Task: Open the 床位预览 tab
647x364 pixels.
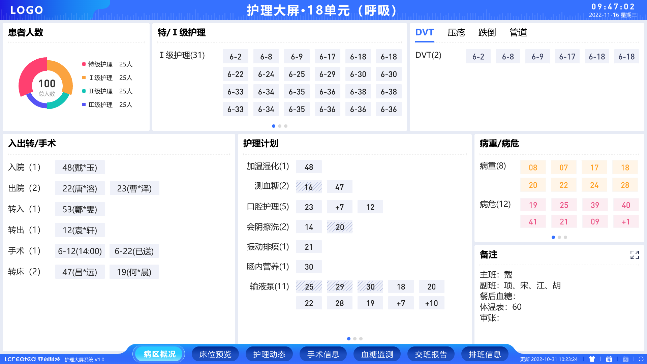Action: (x=215, y=354)
